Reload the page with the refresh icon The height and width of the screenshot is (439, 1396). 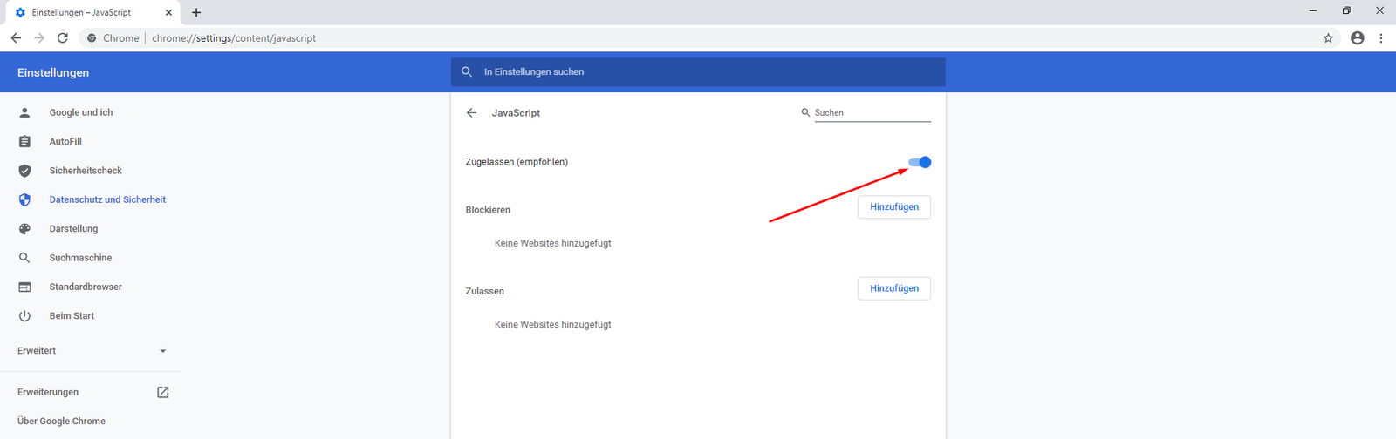click(63, 38)
